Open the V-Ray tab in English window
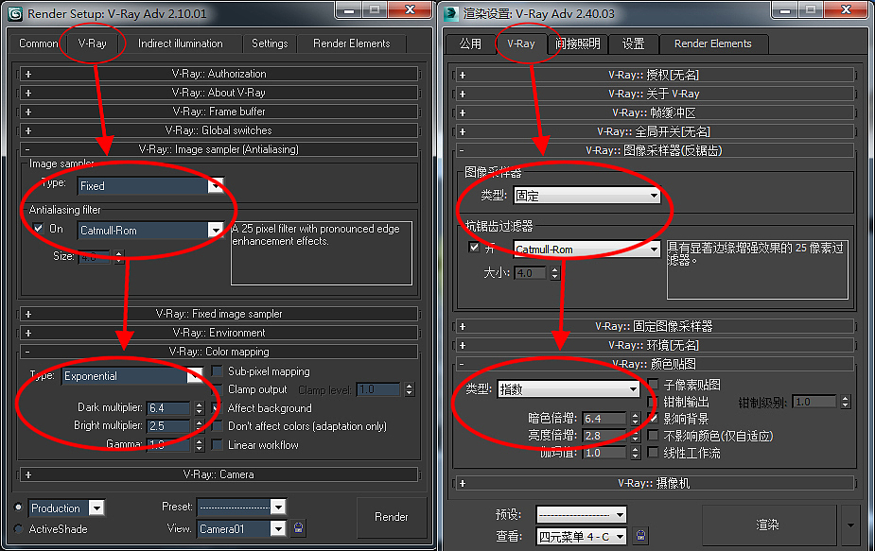This screenshot has width=875, height=551. click(x=92, y=43)
